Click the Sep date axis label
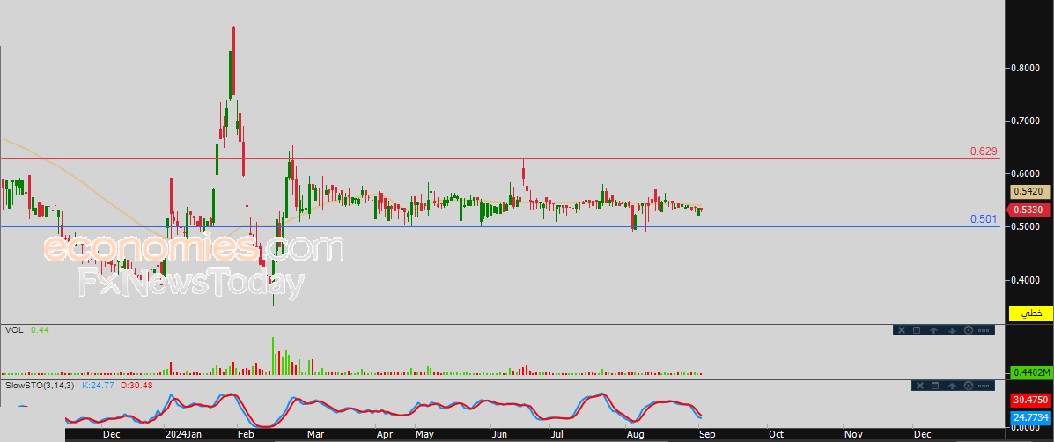1054x442 pixels. [708, 435]
